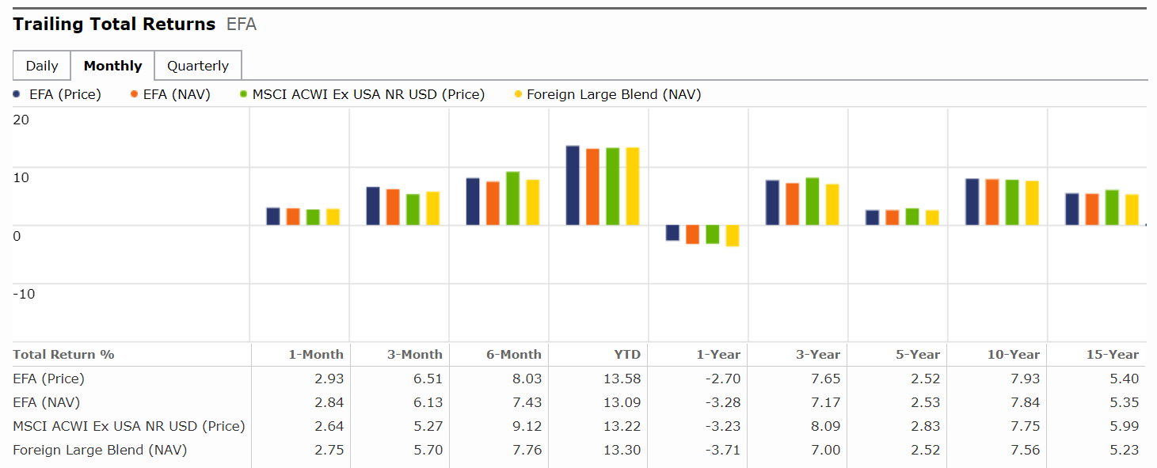The image size is (1157, 468).
Task: Click the Foreign Large Blend yellow legend dot
Action: point(518,94)
